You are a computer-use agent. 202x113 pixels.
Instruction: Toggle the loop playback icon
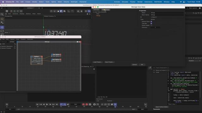[61, 105]
